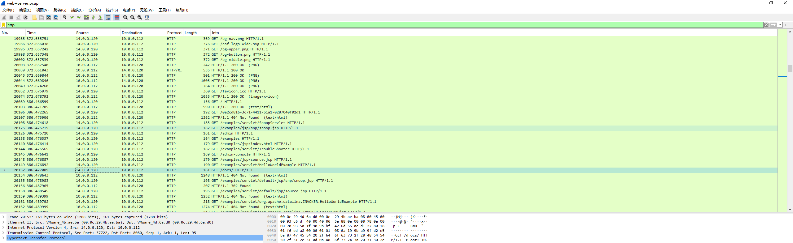Sort by the Time column header
The height and width of the screenshot is (243, 793).
[50, 33]
